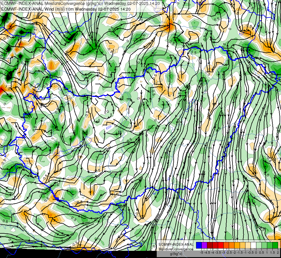Click the legend swatch between -4.5 and -4
Image resolution: width=281 pixels, height=258 pixels.
[x=210, y=245]
